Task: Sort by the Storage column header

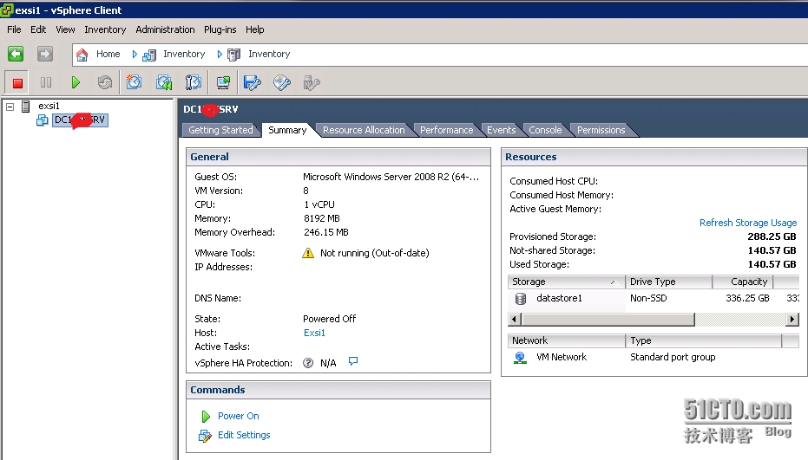Action: click(x=566, y=282)
